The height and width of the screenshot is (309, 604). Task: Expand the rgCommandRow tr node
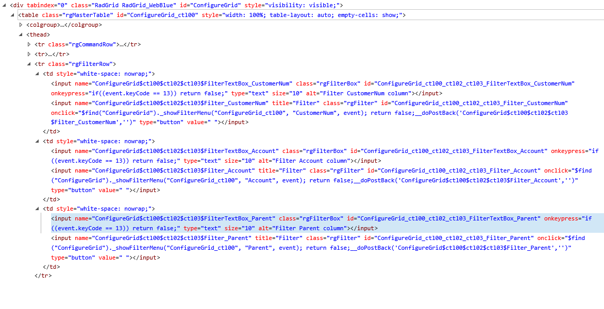point(29,44)
